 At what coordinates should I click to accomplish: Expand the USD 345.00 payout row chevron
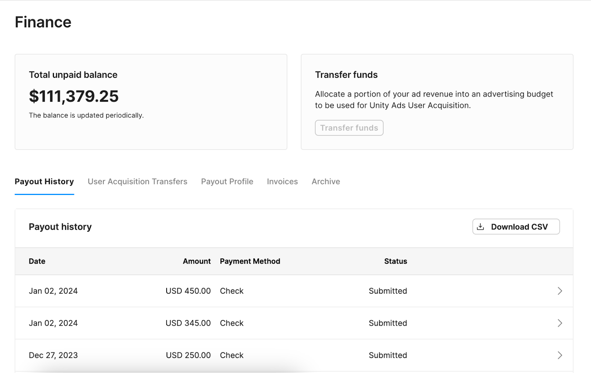point(560,323)
